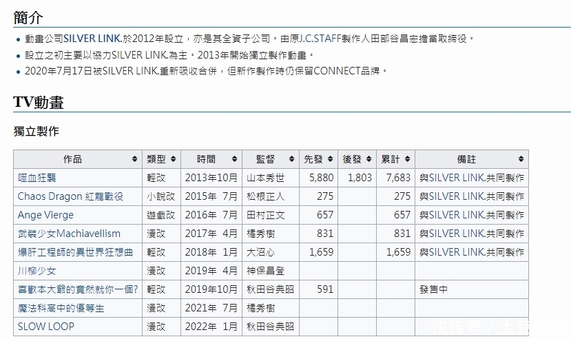Click the 類型 column header text
The width and height of the screenshot is (571, 339).
click(x=156, y=159)
